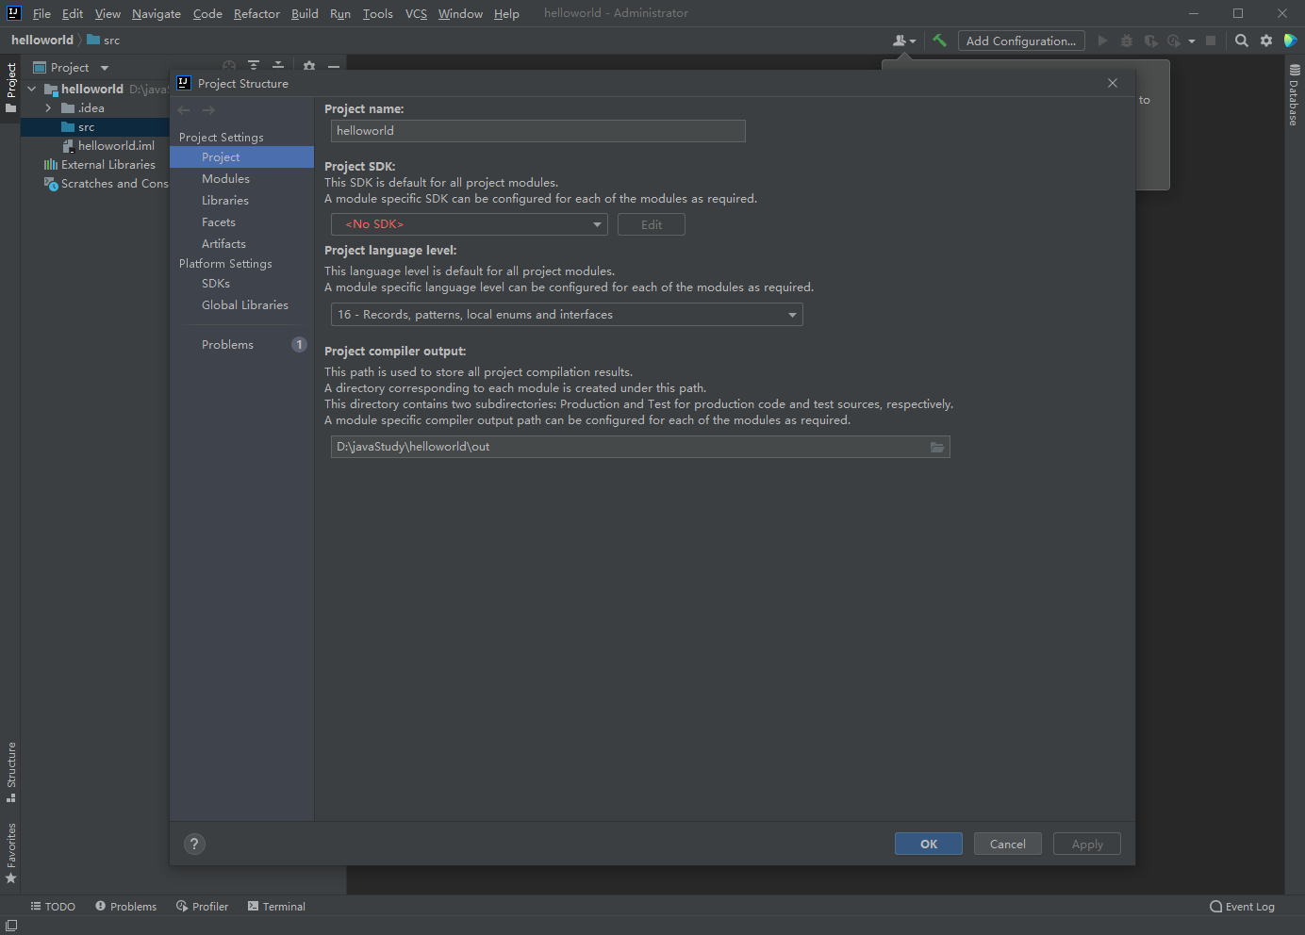Select the Project item in Project Settings
Screen dimensions: 1305x935
pos(241,157)
